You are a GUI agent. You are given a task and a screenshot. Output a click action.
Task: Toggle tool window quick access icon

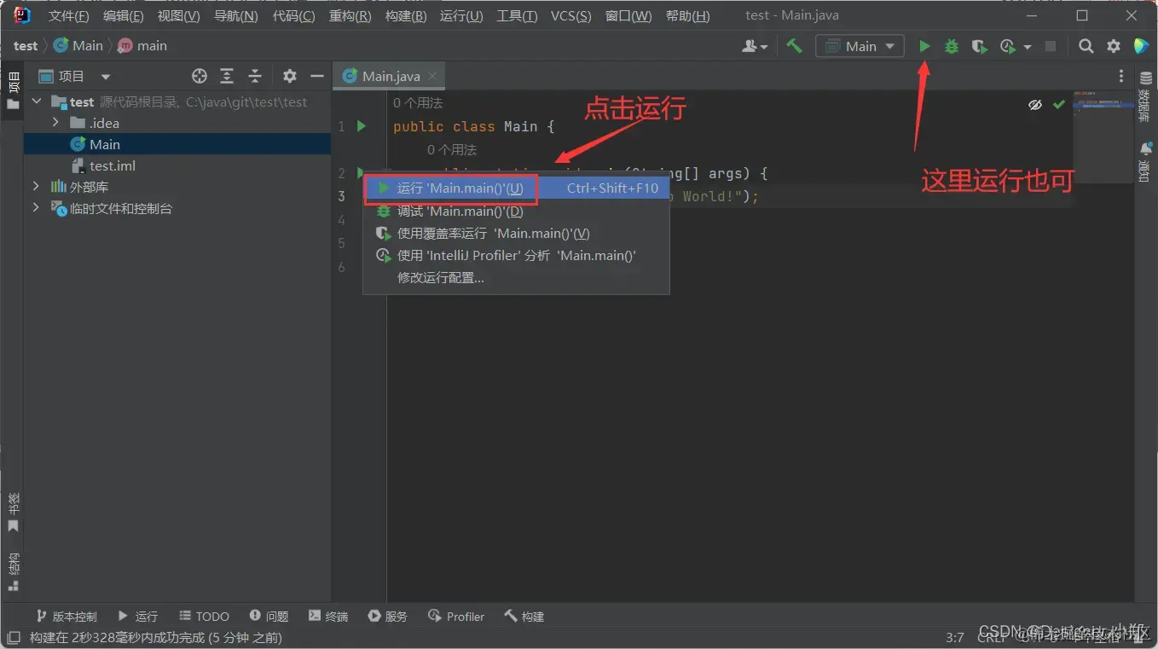click(x=13, y=637)
